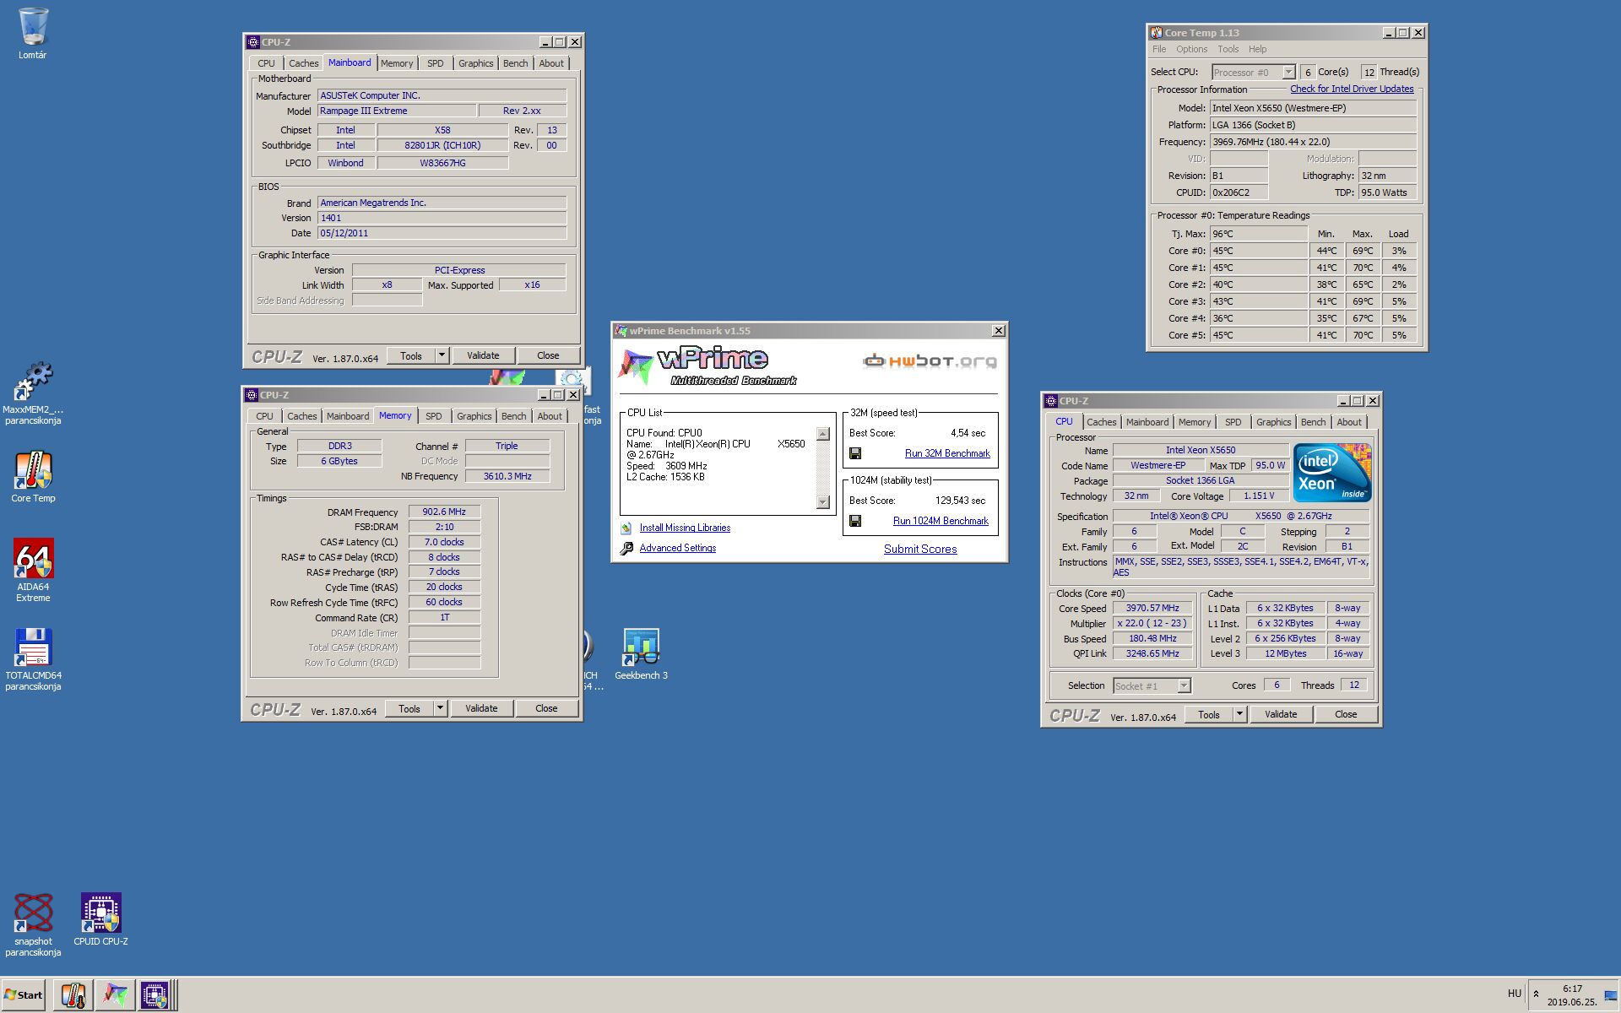Switch to the SPD tab in Memory CPU-Z window
Image resolution: width=1621 pixels, height=1013 pixels.
433,416
